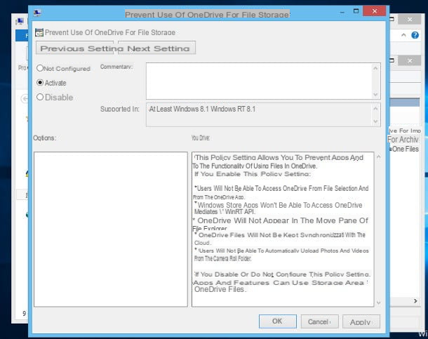Close the topmost background window
Image resolution: width=428 pixels, height=339 pixels.
pos(410,20)
